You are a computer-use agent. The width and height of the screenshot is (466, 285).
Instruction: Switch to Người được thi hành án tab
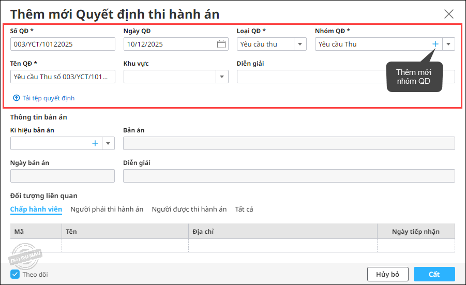[x=189, y=209]
